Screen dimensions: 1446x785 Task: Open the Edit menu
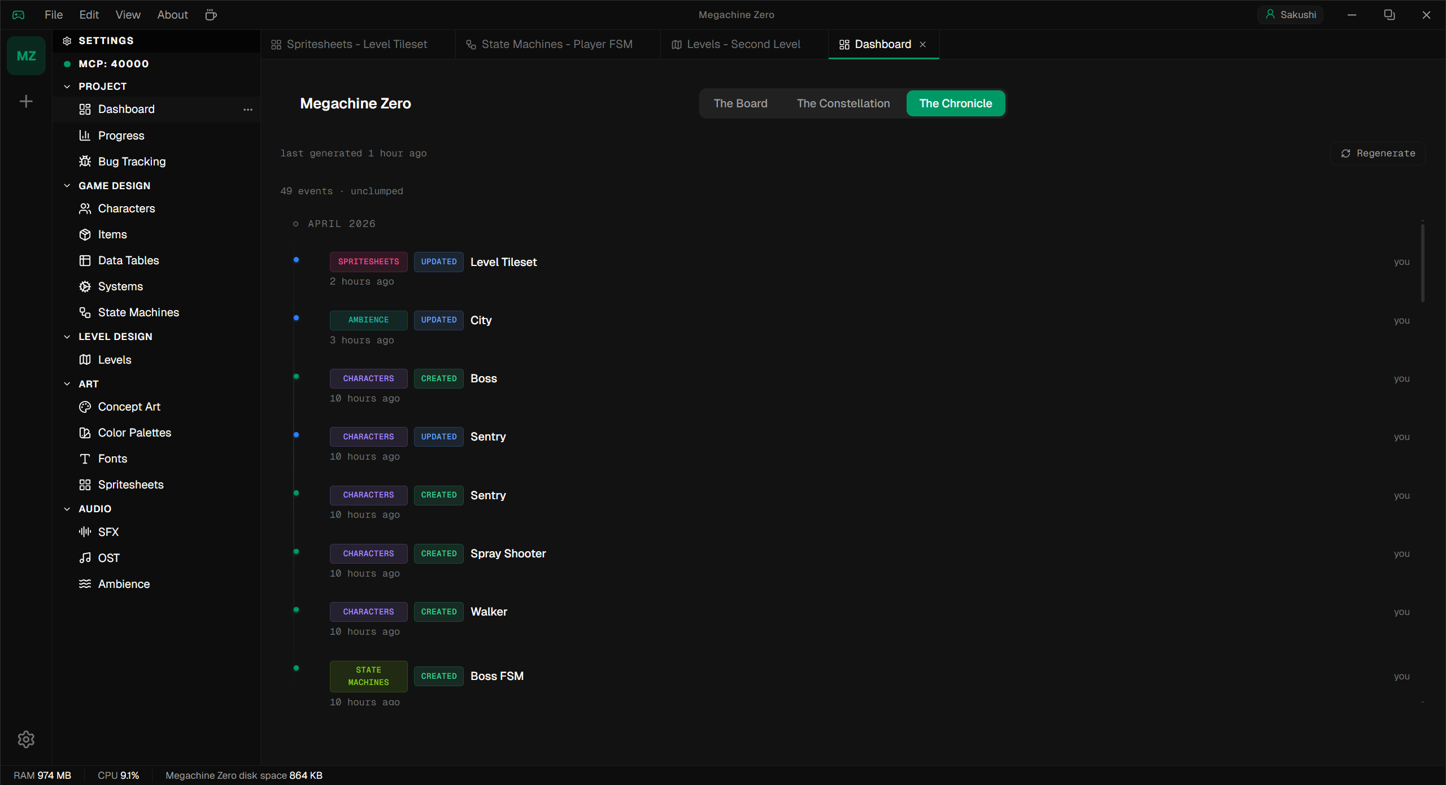(89, 15)
